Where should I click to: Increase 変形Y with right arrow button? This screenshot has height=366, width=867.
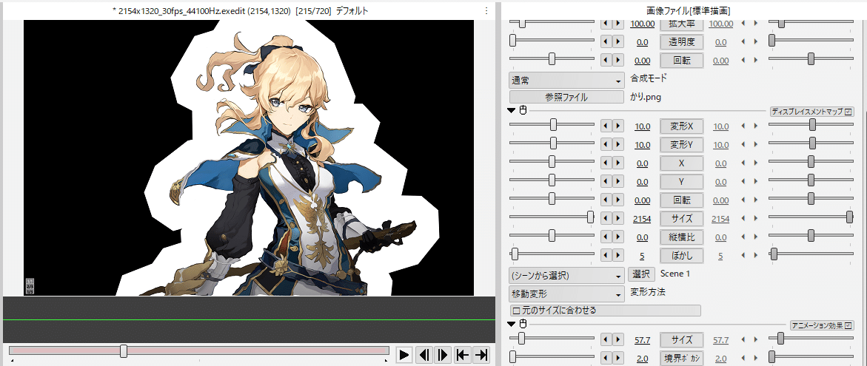(x=618, y=145)
